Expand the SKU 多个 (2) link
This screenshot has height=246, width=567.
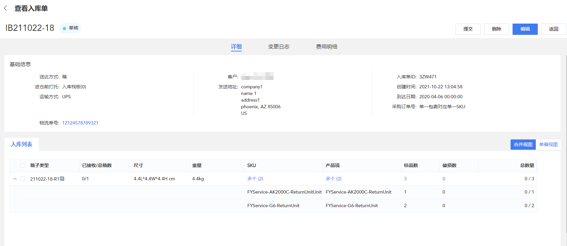pos(255,179)
